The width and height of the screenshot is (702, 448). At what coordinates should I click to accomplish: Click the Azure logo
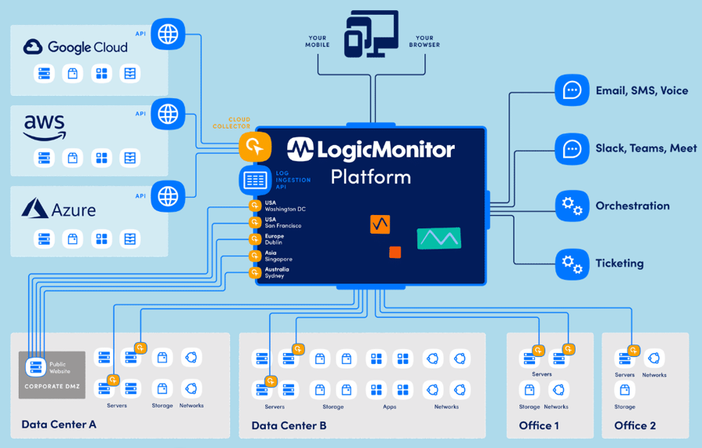point(58,209)
